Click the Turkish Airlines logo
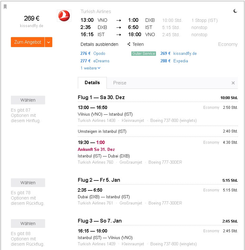 (64, 16)
